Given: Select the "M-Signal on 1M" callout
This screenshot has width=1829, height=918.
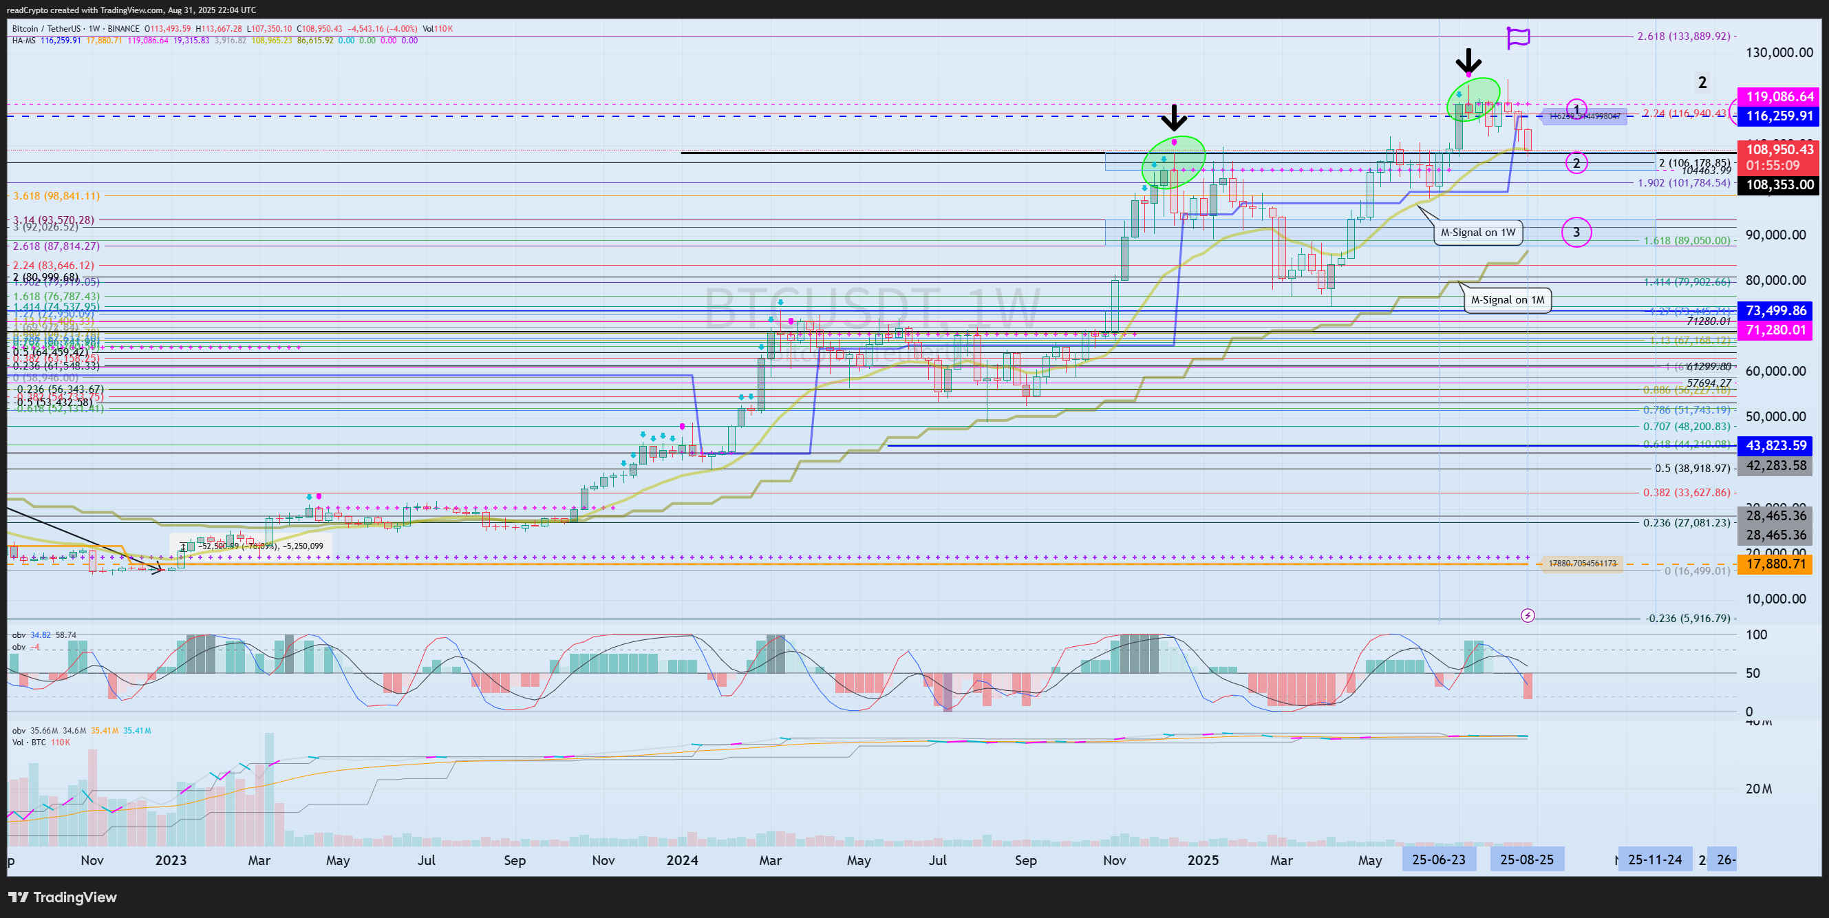Looking at the screenshot, I should (x=1508, y=299).
